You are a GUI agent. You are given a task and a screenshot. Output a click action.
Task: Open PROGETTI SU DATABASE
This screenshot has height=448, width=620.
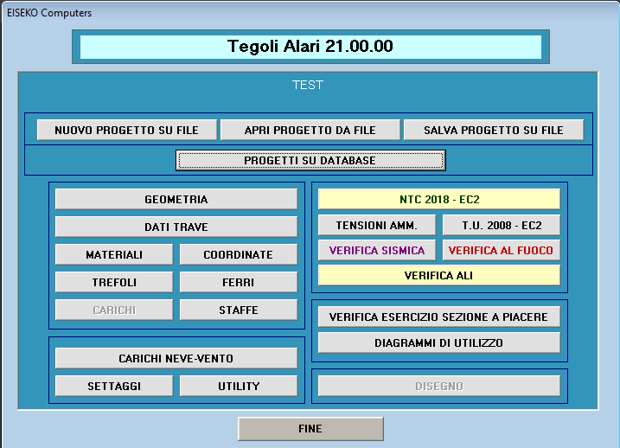point(310,160)
